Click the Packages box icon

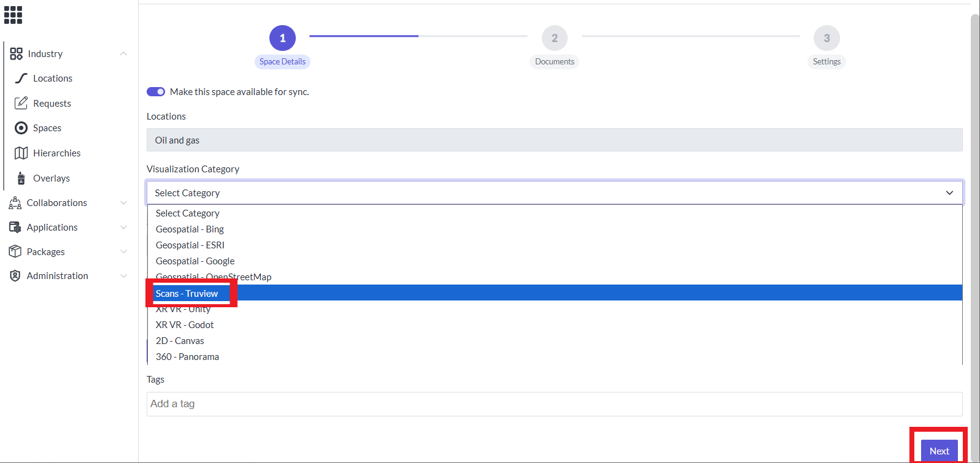tap(15, 251)
